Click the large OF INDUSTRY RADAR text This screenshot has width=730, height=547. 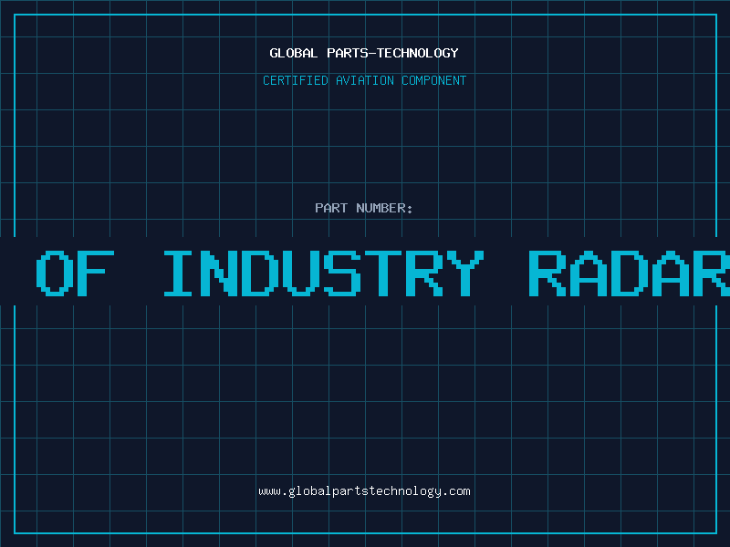(382, 273)
